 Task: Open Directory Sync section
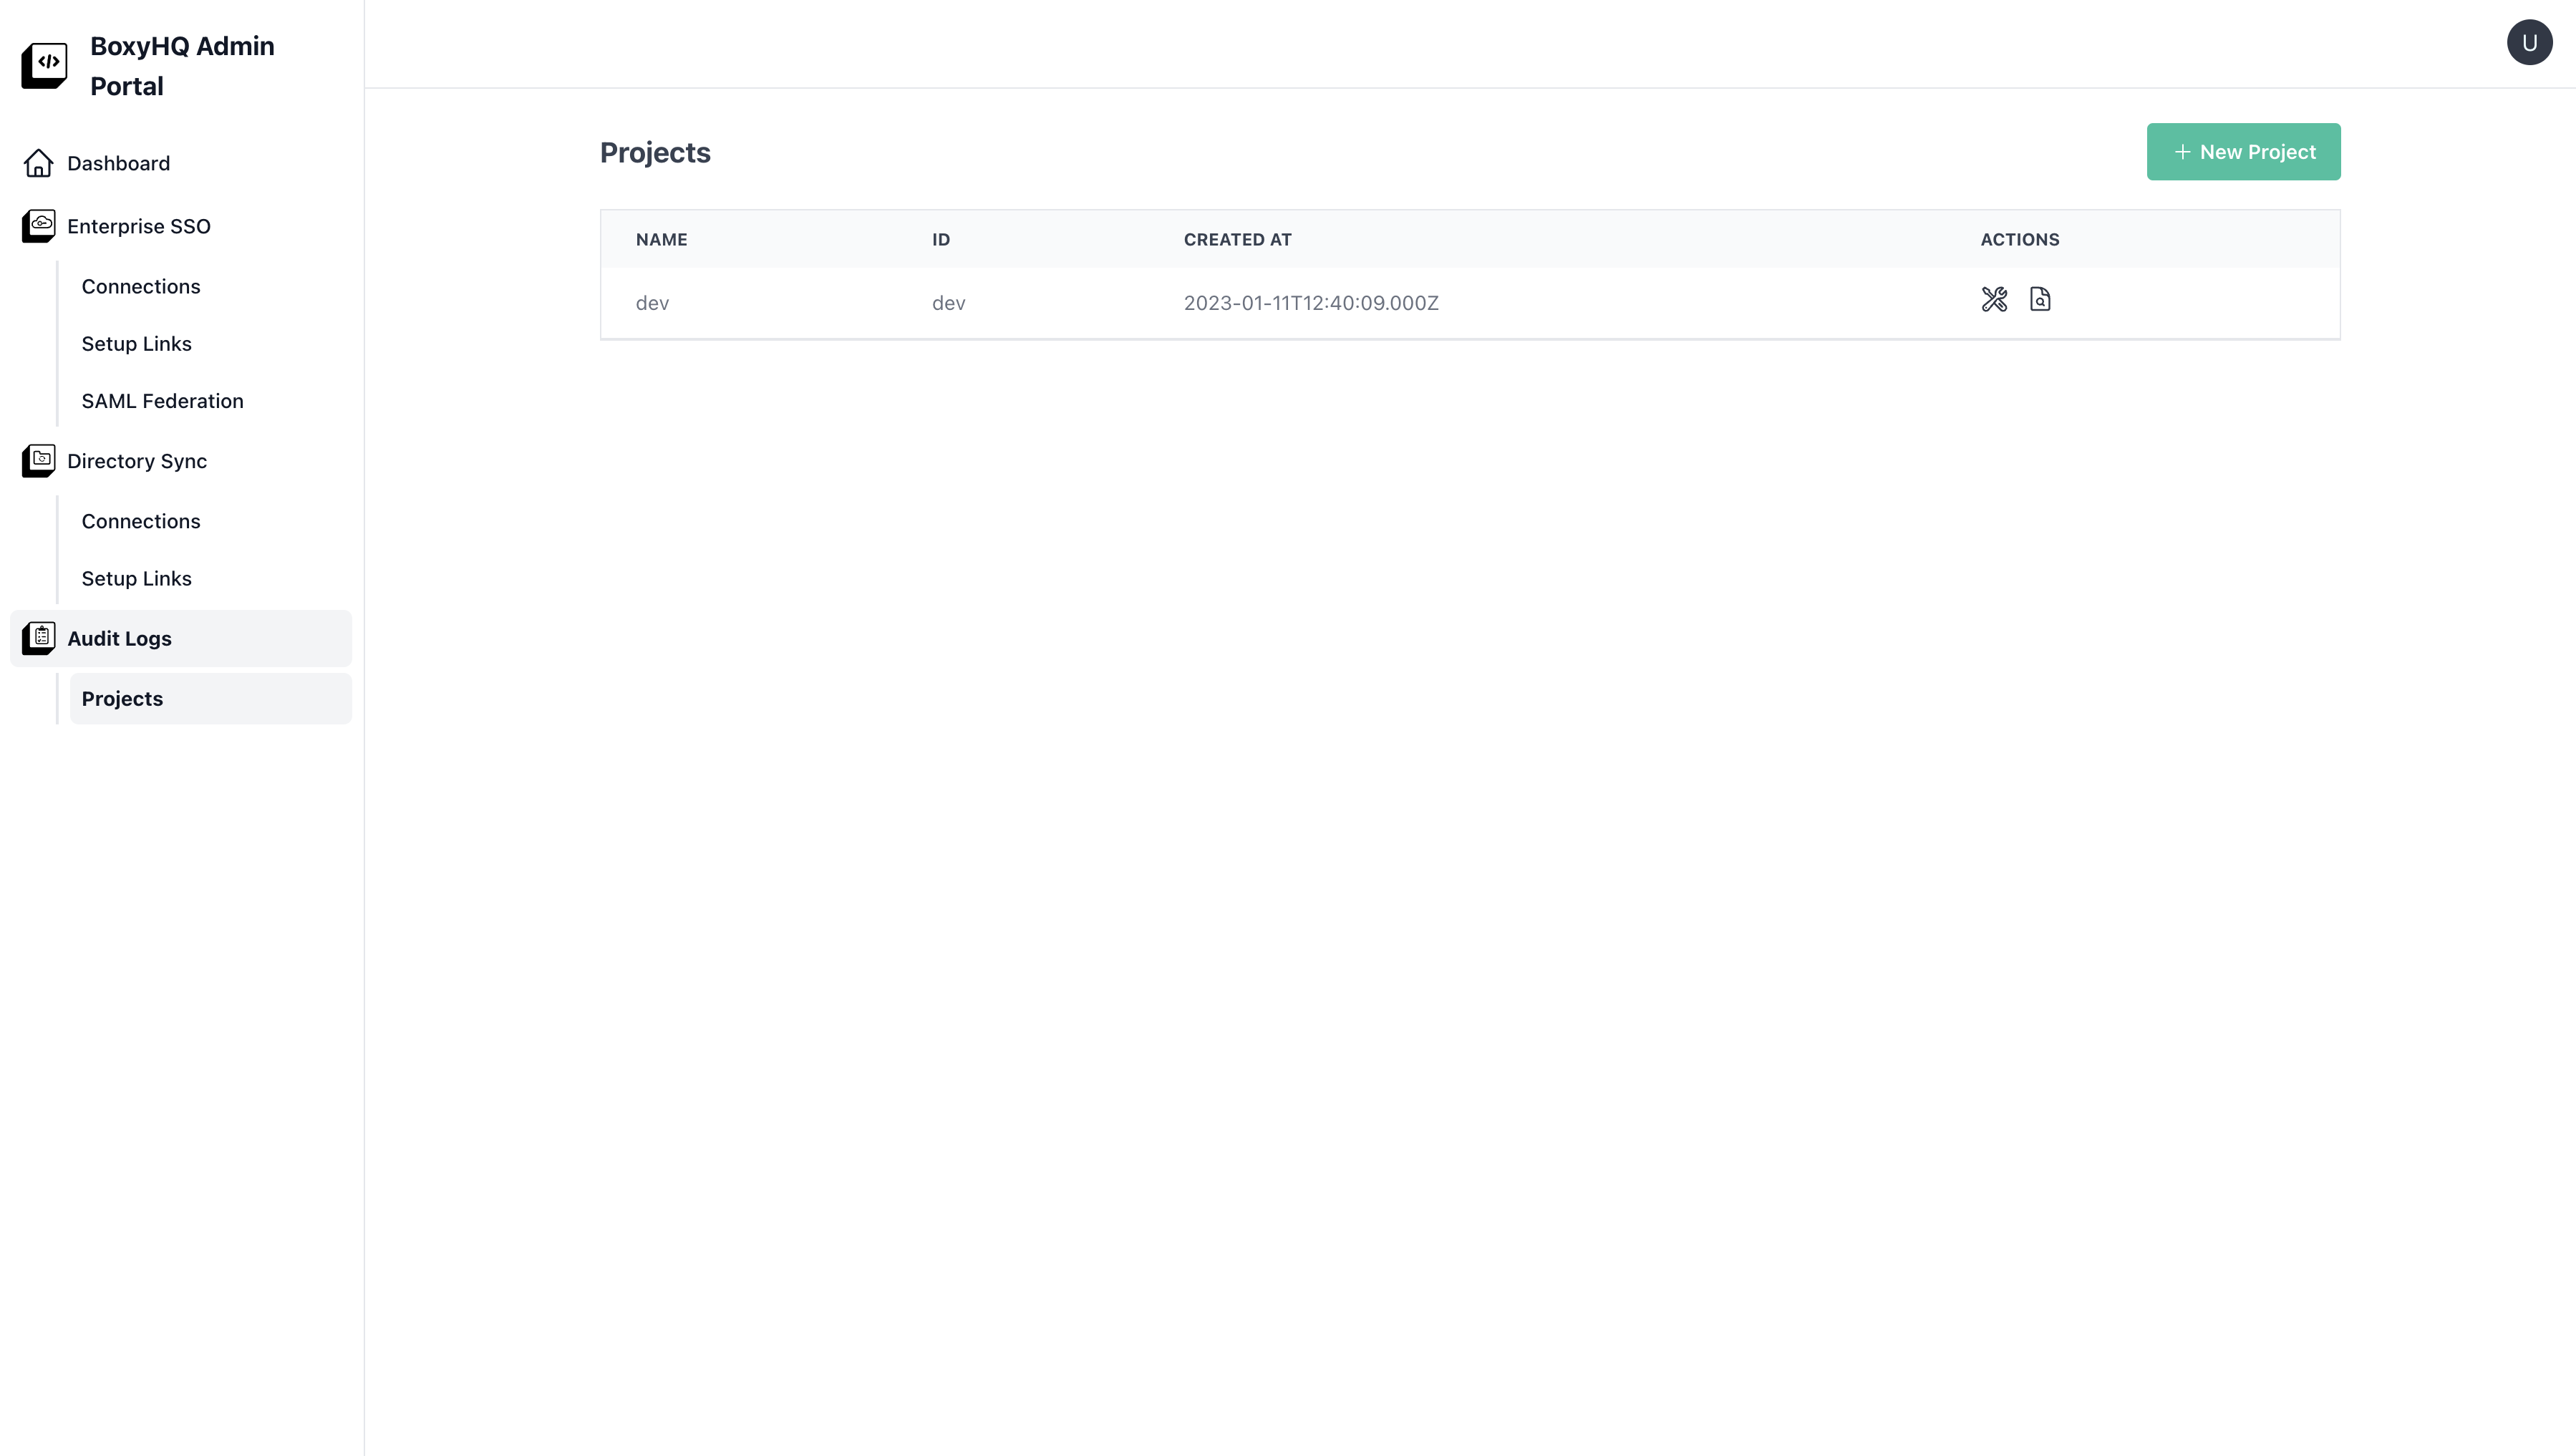pos(137,461)
